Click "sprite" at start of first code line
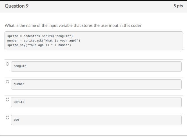 click(x=13, y=36)
